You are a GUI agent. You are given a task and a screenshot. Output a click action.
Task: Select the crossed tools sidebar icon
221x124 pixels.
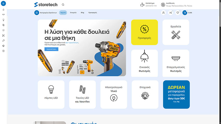[x=3, y=36]
